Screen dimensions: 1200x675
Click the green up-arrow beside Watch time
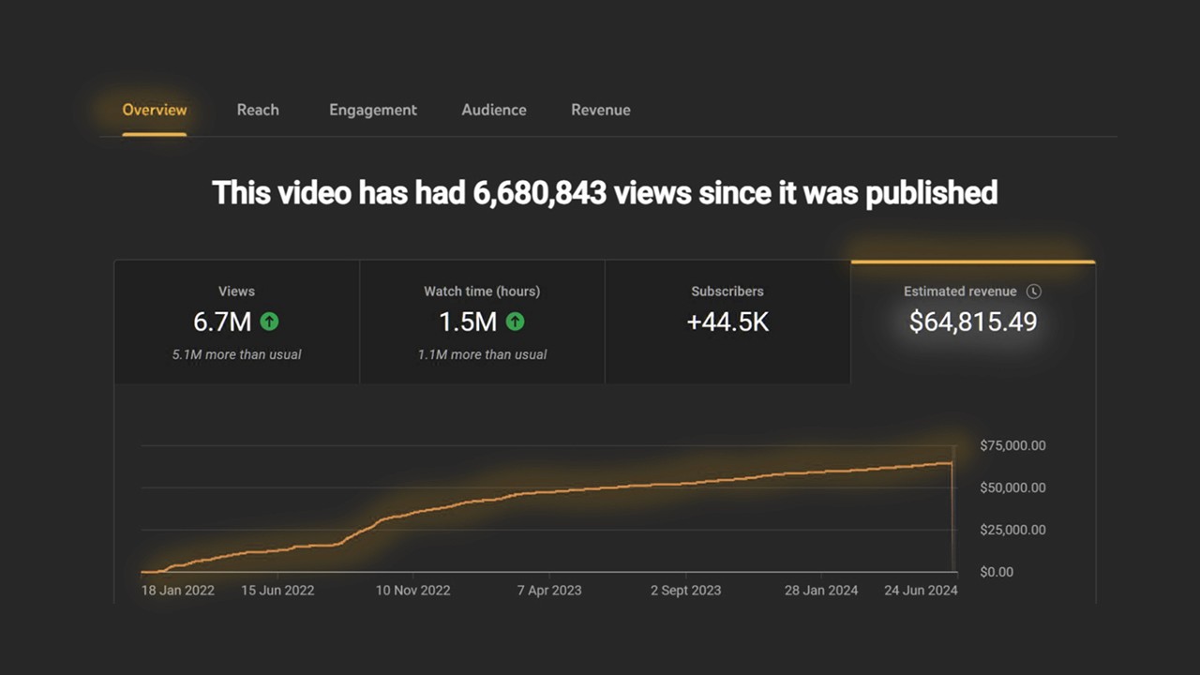[515, 322]
